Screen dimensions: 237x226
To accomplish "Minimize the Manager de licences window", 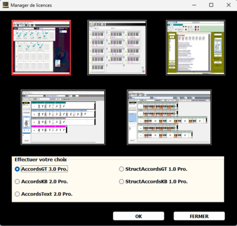I will [x=194, y=5].
